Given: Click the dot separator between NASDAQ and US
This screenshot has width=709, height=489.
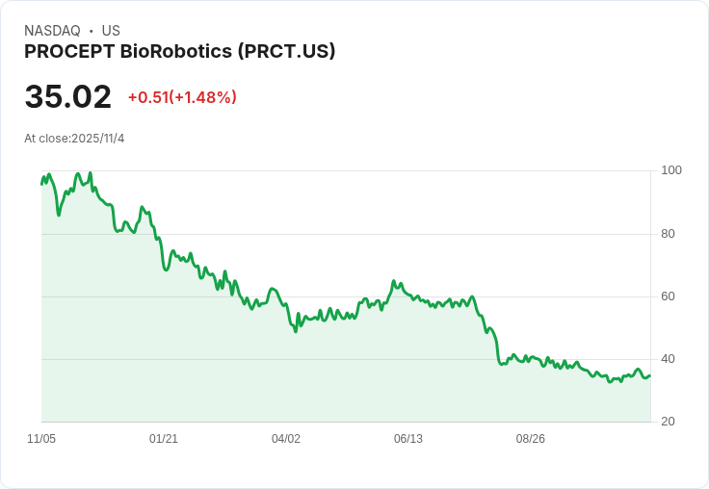Looking at the screenshot, I should [91, 31].
